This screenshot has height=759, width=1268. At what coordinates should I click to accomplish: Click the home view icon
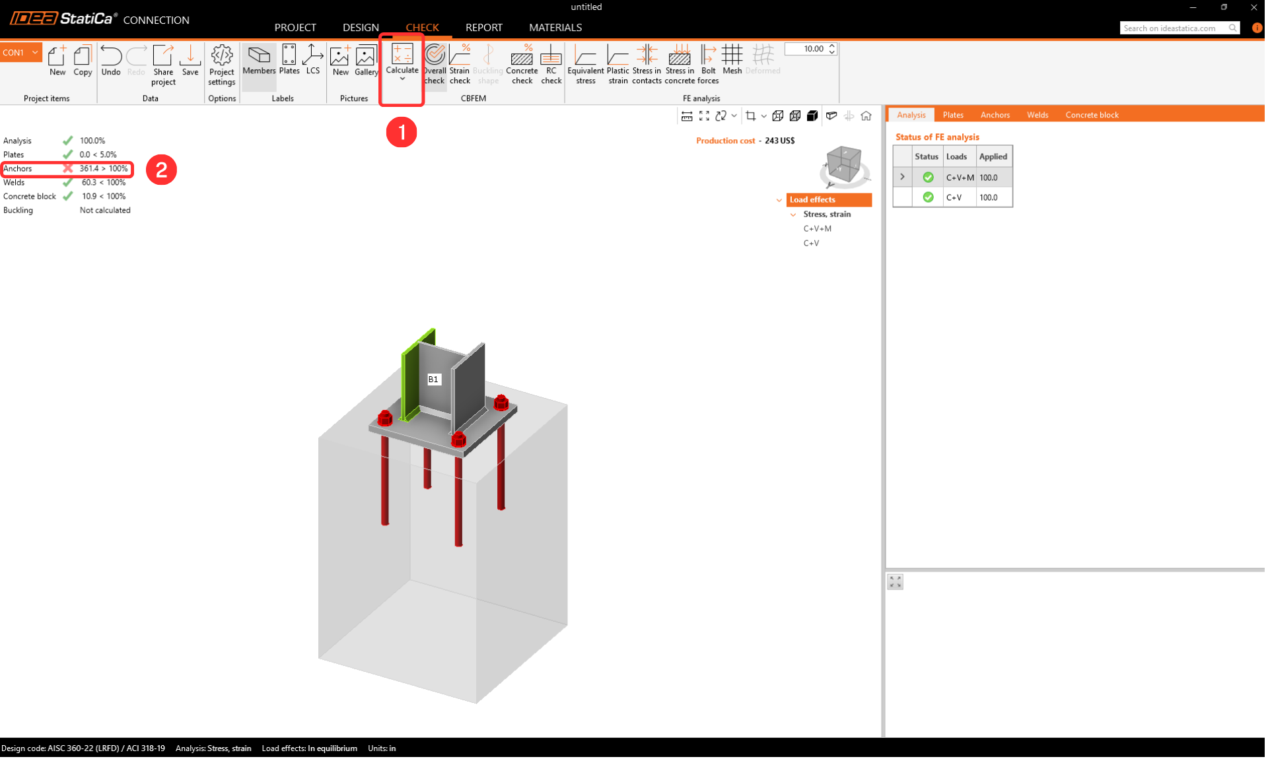click(x=866, y=116)
